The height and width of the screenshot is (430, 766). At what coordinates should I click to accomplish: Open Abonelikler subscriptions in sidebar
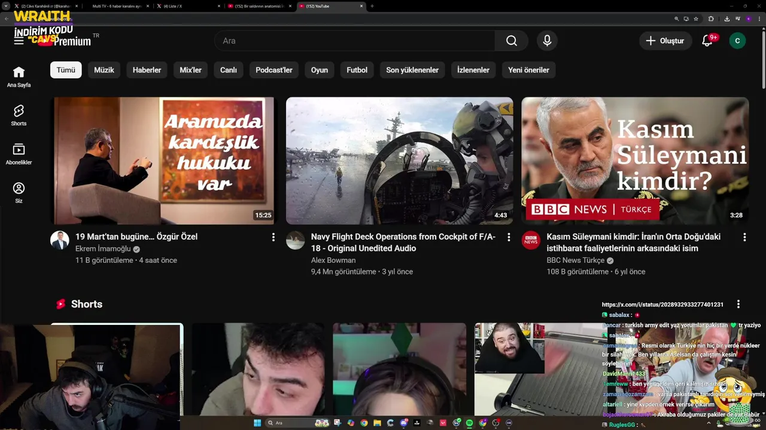19,154
